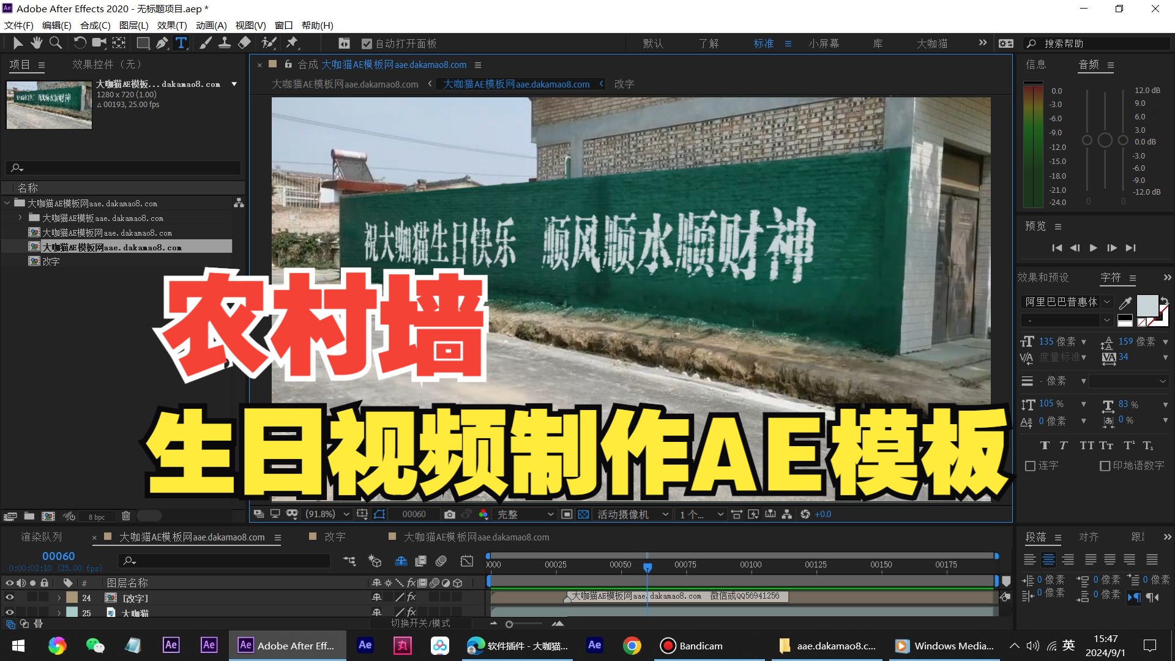
Task: Open the font family dropdown 阿里巴巴普惠体
Action: click(x=1068, y=302)
